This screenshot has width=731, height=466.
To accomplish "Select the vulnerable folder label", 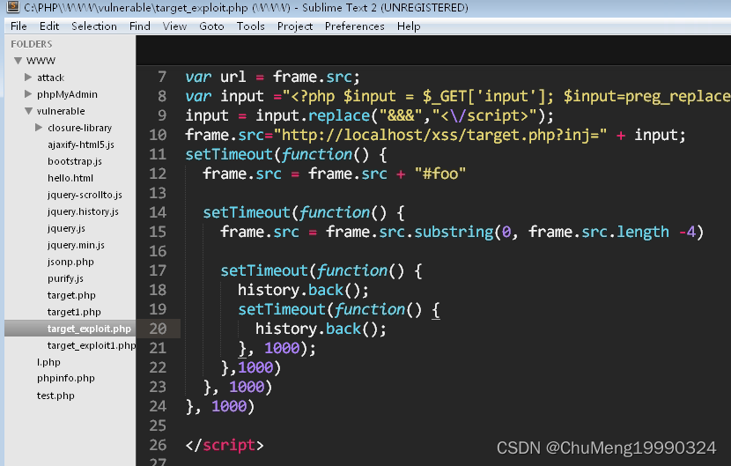I will point(61,111).
